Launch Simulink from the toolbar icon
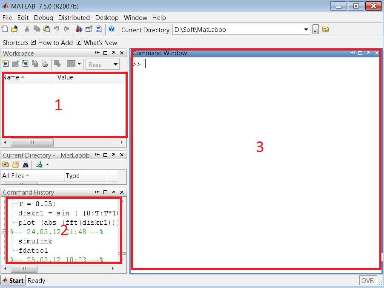384x288 pixels. click(79, 29)
